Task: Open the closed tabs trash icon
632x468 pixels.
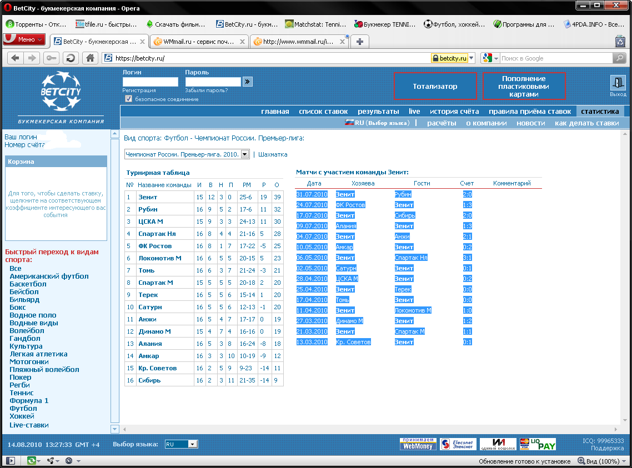Action: point(620,42)
